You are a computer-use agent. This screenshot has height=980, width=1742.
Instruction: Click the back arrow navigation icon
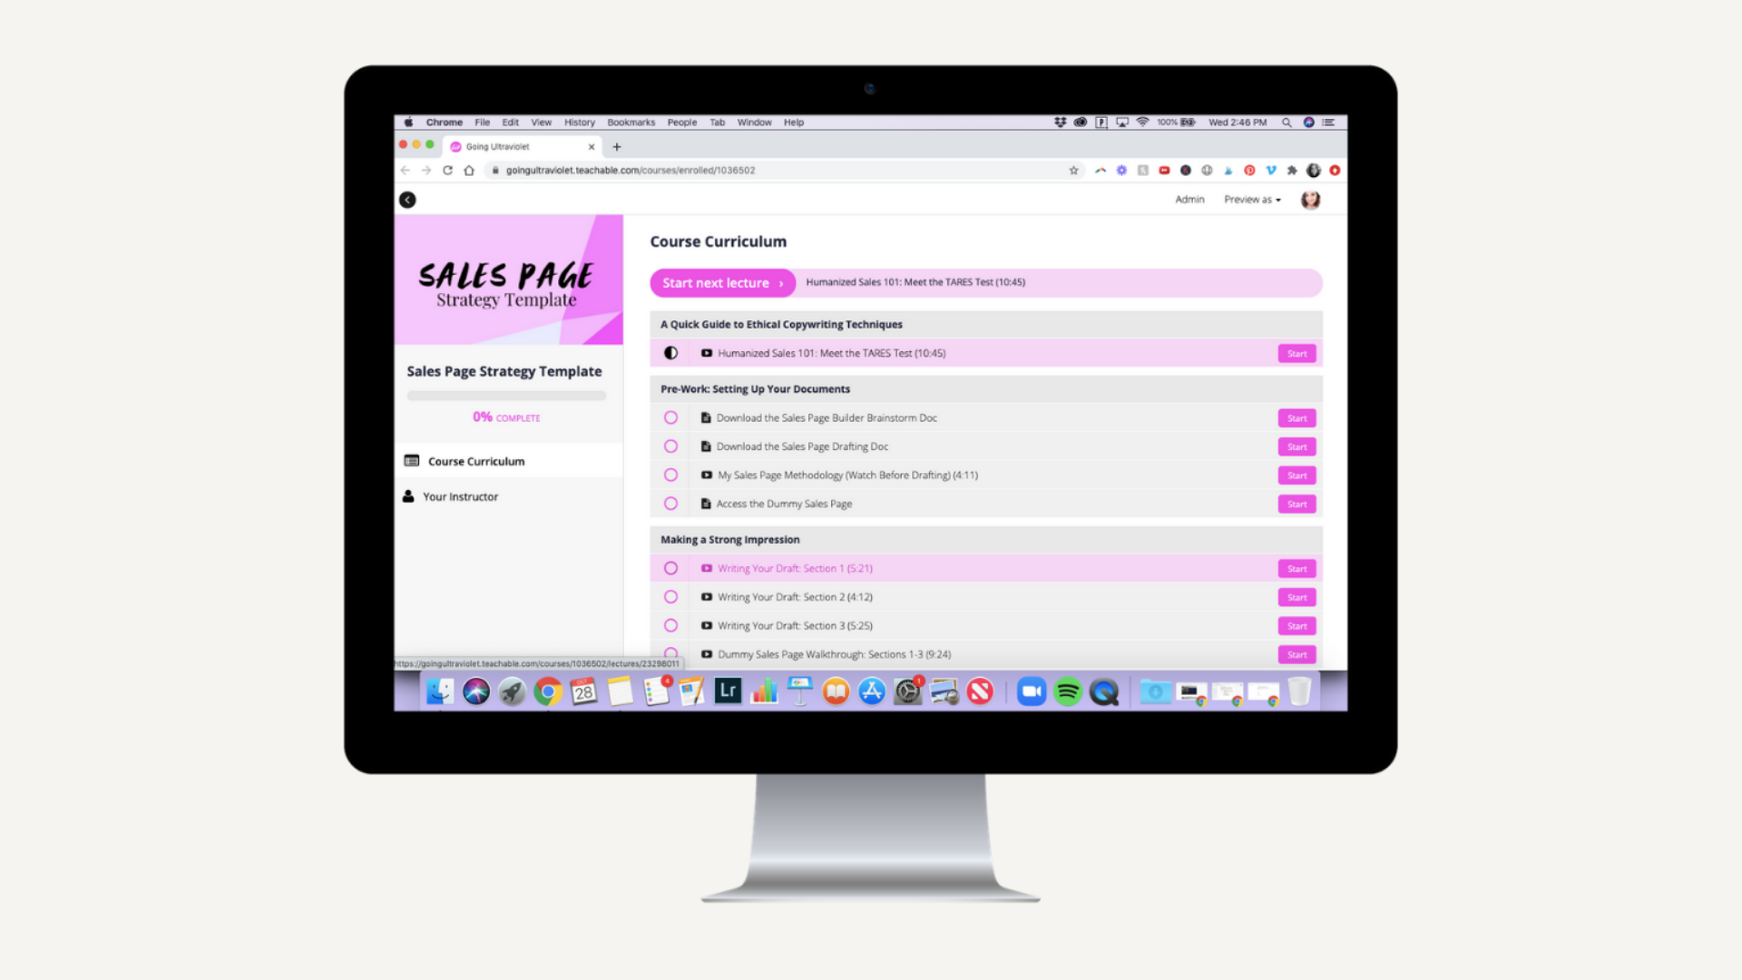pos(408,199)
